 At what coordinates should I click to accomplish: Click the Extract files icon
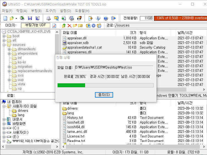pyautogui.click(x=88, y=25)
